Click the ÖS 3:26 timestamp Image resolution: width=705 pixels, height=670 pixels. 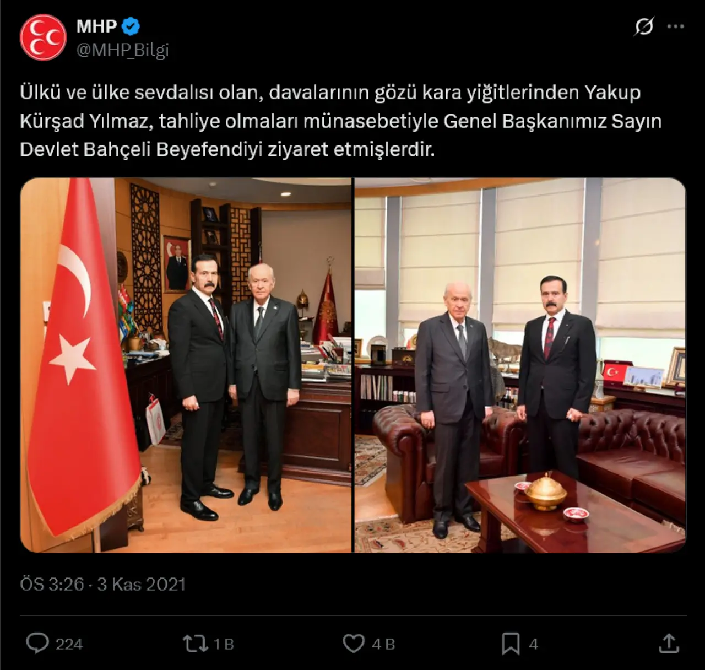pyautogui.click(x=52, y=584)
